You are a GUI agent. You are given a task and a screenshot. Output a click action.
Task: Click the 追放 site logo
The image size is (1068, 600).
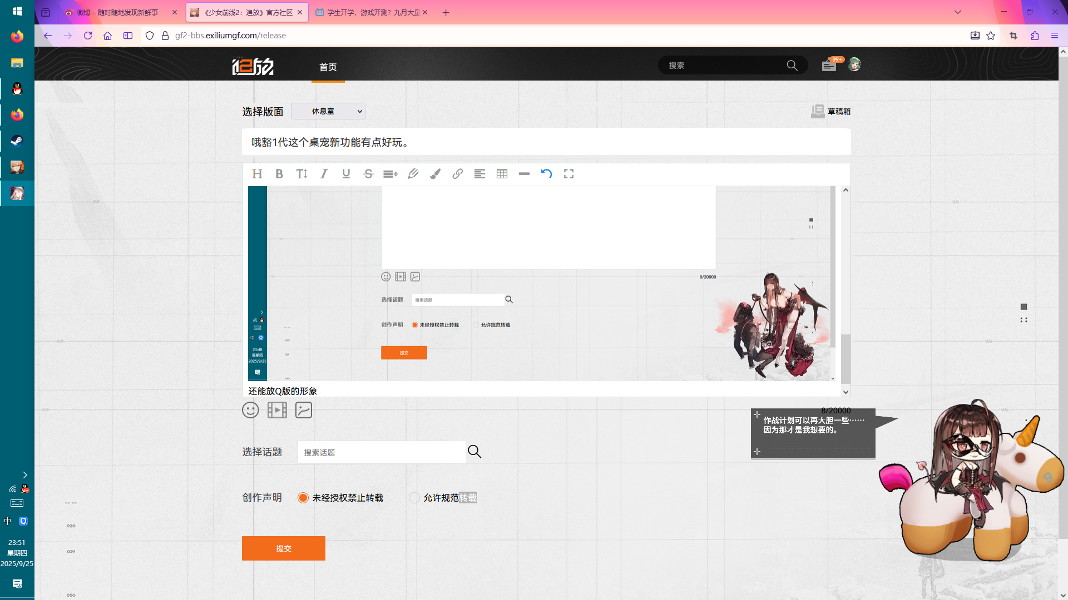[253, 66]
